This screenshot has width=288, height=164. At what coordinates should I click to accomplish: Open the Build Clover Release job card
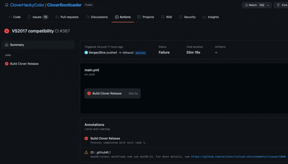click(112, 93)
